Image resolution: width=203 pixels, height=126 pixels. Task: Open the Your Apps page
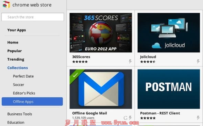click(x=17, y=30)
